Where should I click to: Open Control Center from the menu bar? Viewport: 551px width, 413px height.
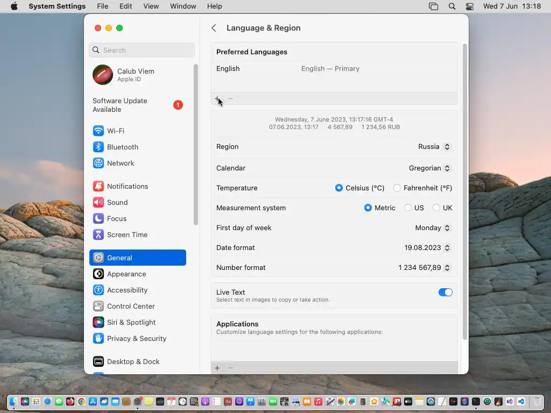point(469,6)
